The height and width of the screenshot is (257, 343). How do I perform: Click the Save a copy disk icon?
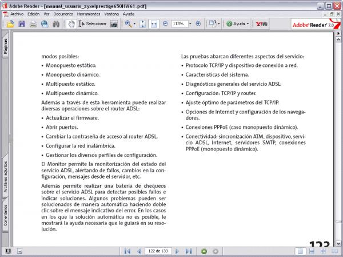point(22,24)
